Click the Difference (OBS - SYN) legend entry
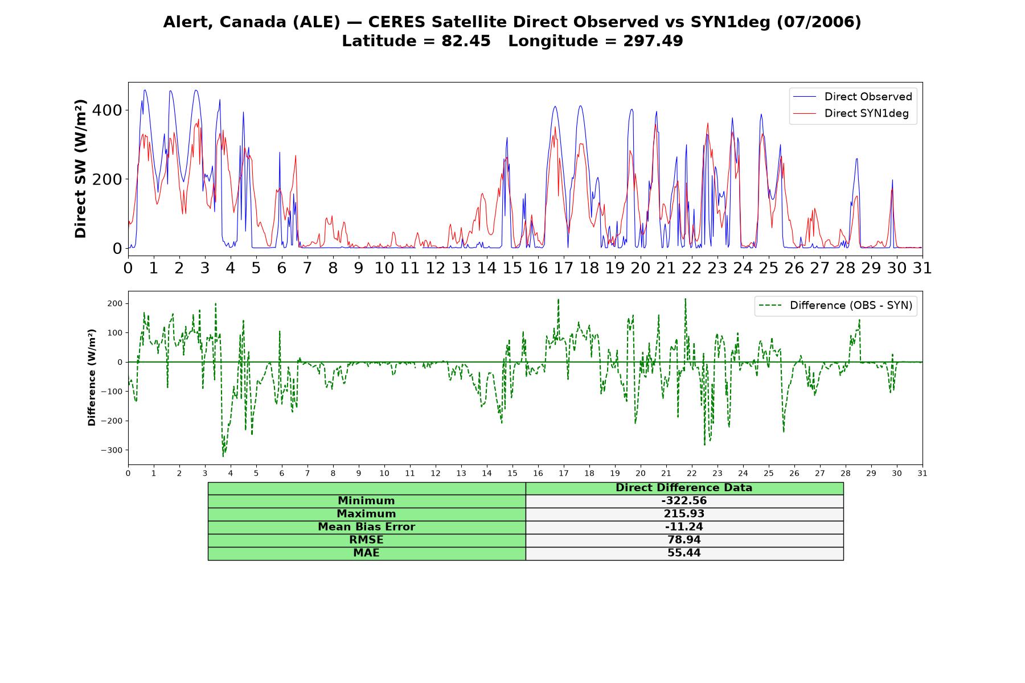This screenshot has height=683, width=1025. pyautogui.click(x=835, y=306)
